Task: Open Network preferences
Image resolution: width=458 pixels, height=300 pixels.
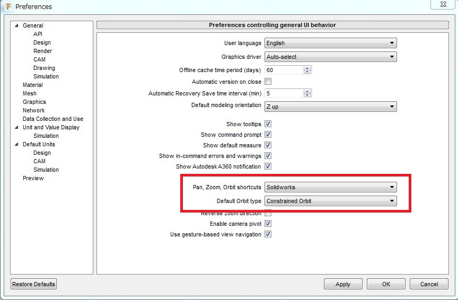Action: click(x=33, y=110)
